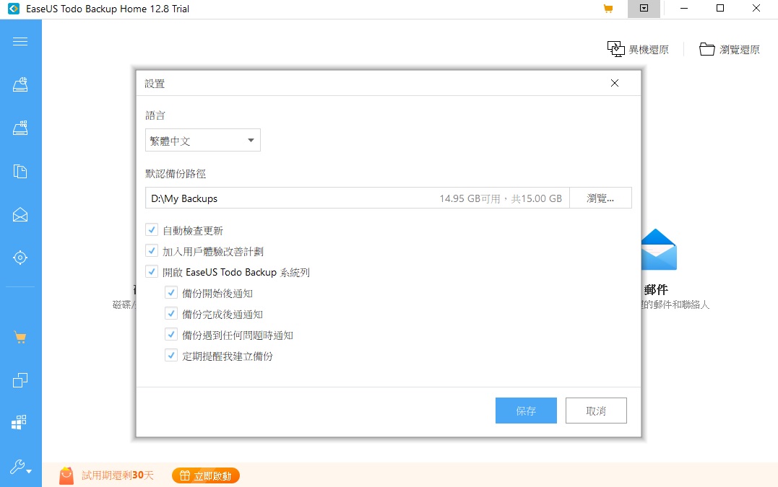Click 取消 to cancel settings

tap(596, 411)
